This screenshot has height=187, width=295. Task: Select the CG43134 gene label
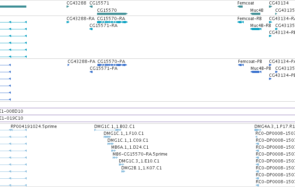coord(279,3)
